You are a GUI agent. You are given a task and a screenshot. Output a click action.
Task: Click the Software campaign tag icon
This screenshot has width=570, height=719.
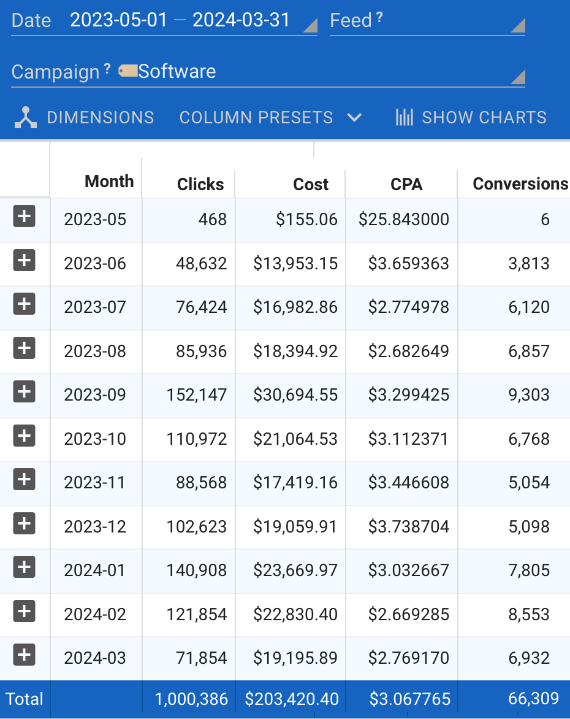(127, 71)
